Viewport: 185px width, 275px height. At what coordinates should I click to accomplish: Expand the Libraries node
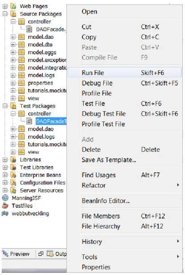pos(5,160)
